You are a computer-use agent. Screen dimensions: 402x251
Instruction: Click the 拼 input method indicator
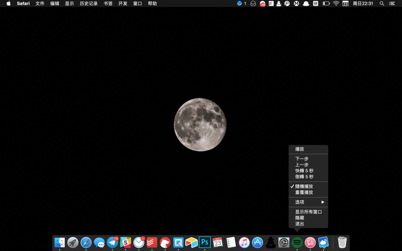click(315, 4)
